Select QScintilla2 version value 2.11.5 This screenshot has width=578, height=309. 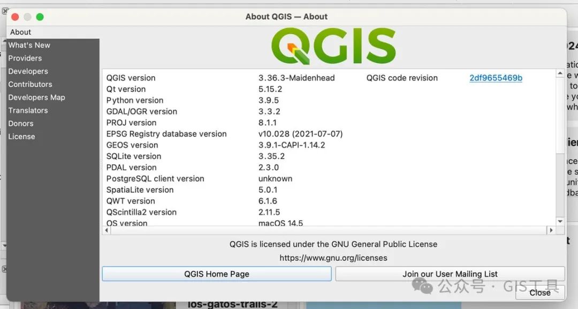pyautogui.click(x=269, y=213)
